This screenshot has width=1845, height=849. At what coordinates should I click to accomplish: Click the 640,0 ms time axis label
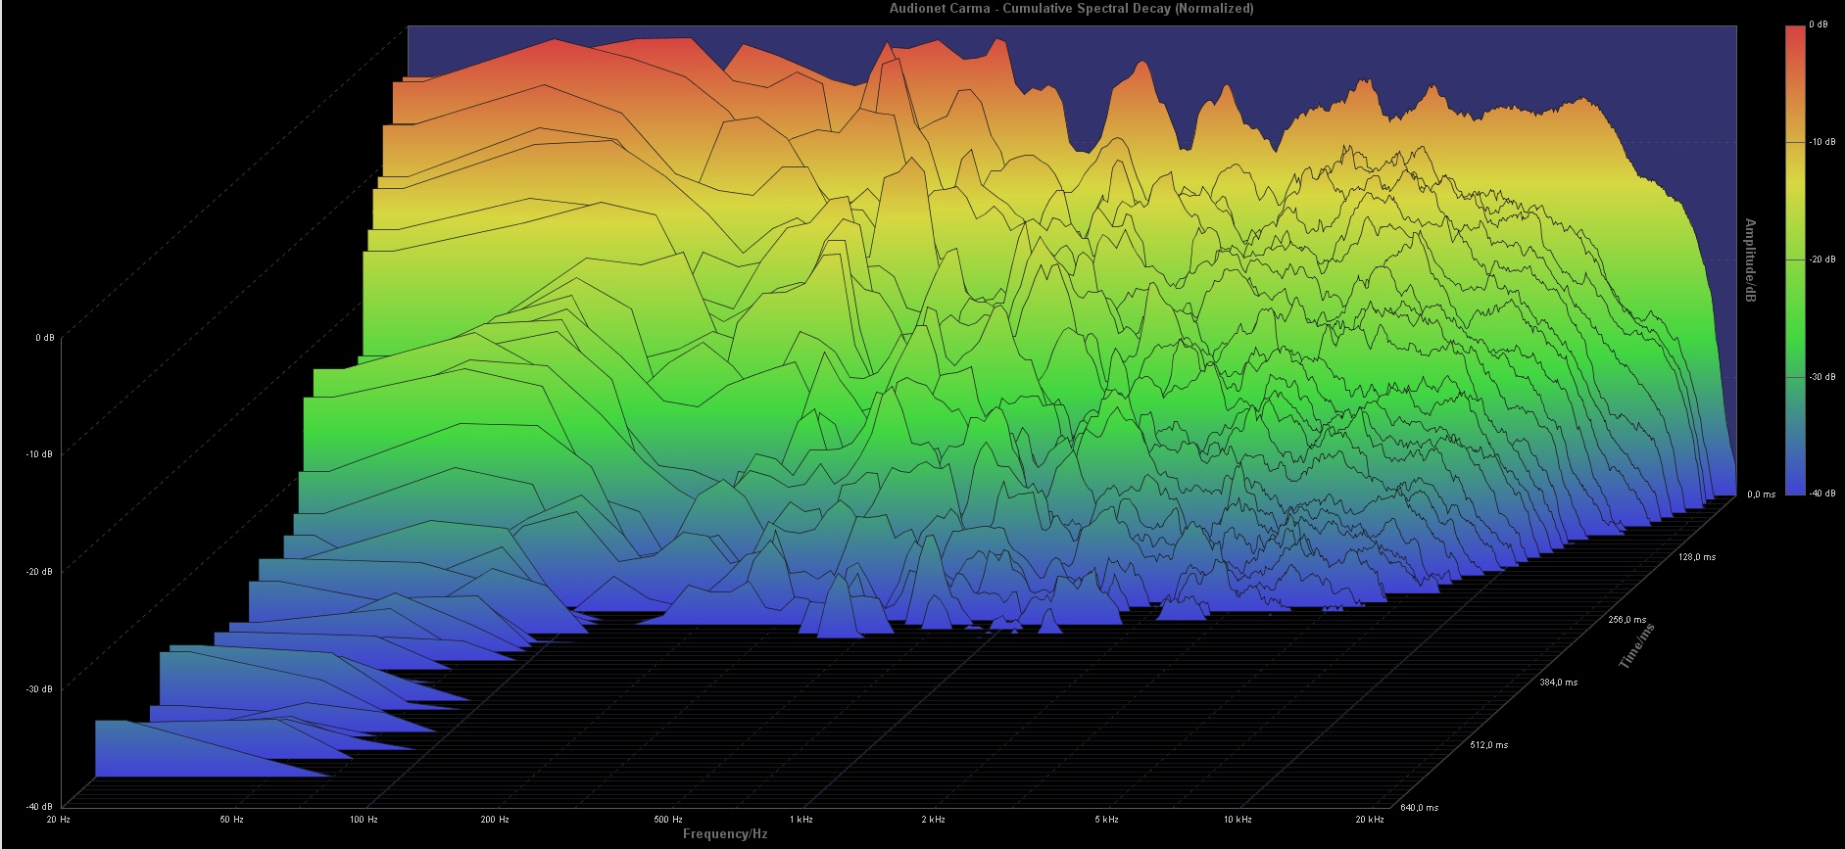1419,808
